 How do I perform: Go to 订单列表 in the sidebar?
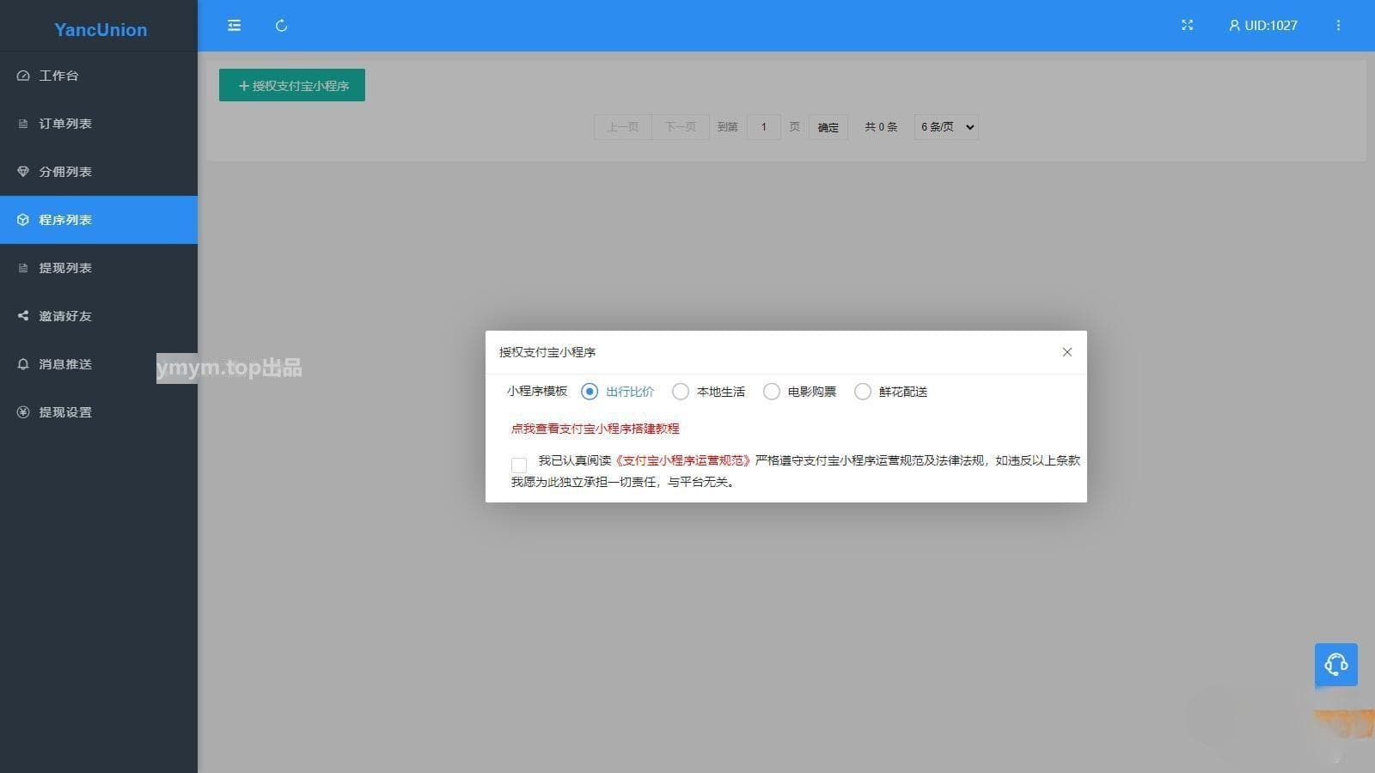click(x=99, y=124)
